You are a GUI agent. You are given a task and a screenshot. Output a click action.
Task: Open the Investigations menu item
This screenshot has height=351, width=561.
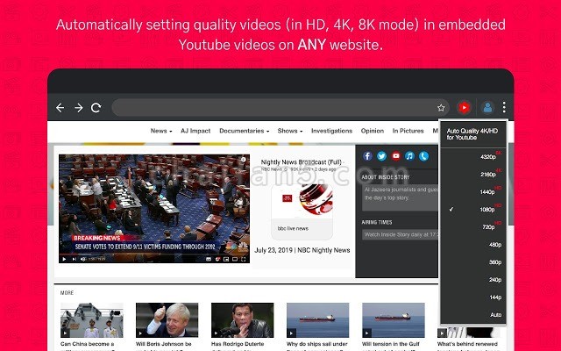click(x=331, y=131)
